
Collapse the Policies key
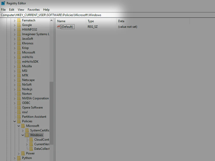pos(15,122)
